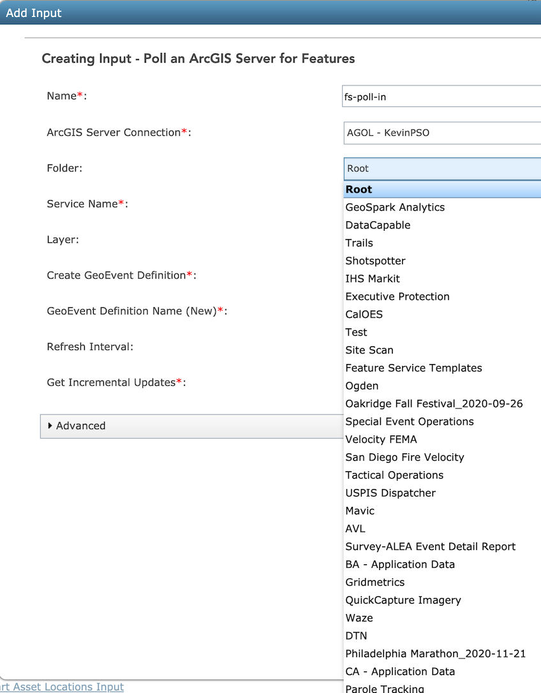Select Tactical Operations folder
Viewport: 541px width, 693px height.
pos(442,475)
